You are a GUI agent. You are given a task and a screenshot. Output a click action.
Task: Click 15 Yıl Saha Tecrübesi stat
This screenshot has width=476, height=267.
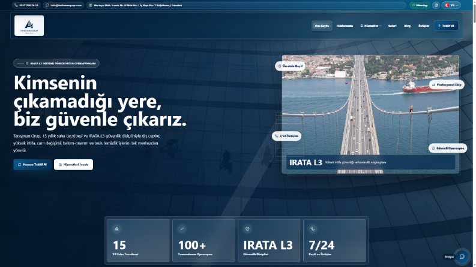[139, 241]
